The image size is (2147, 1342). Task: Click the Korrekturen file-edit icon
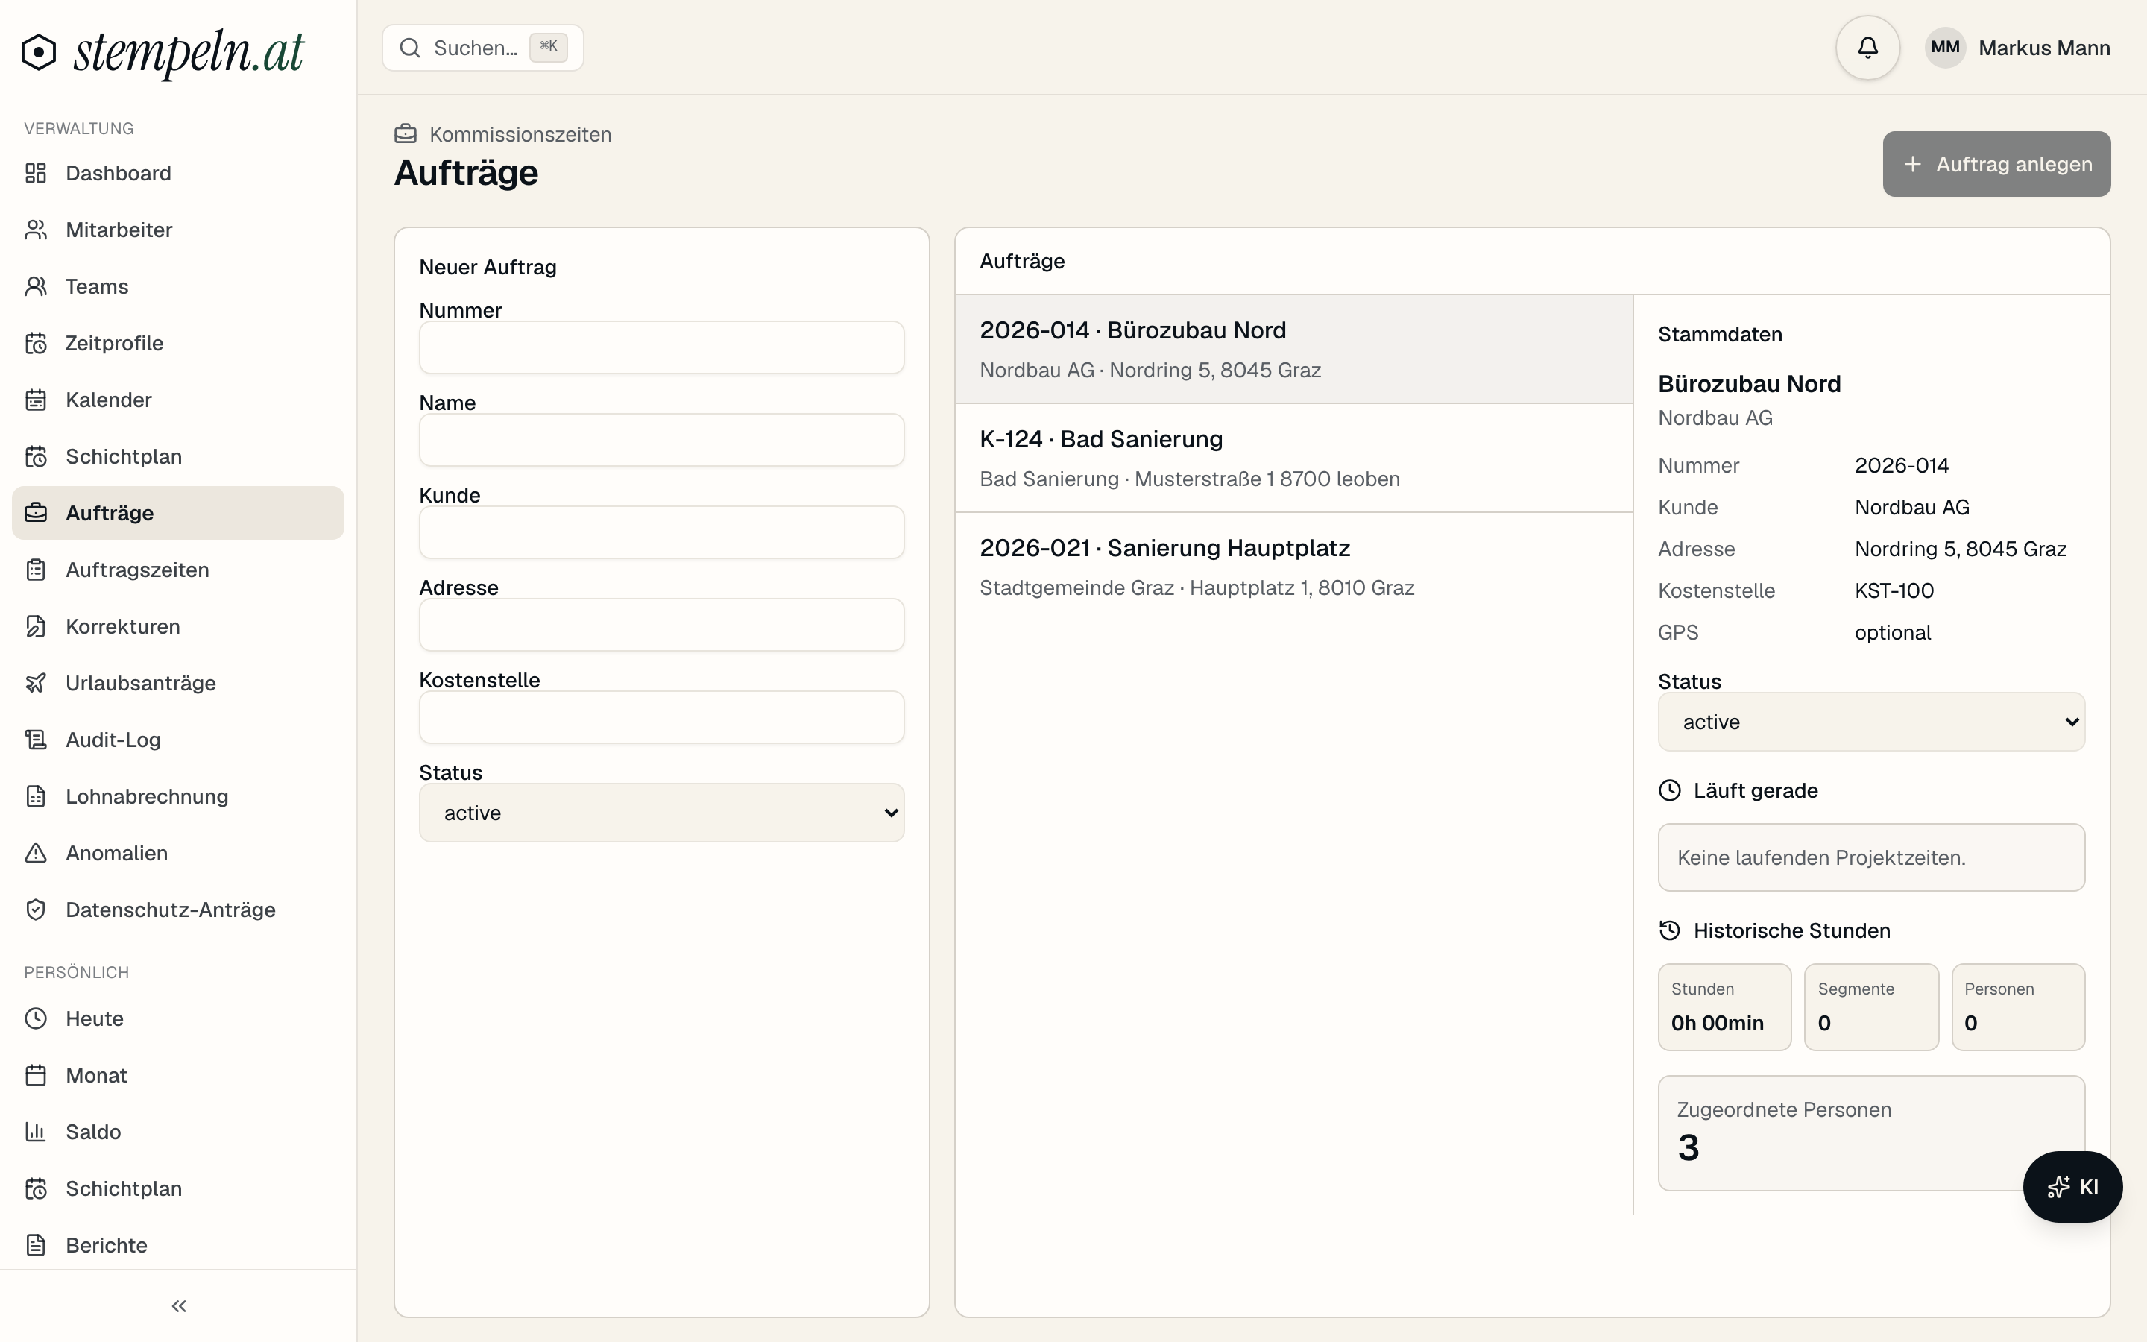(36, 626)
